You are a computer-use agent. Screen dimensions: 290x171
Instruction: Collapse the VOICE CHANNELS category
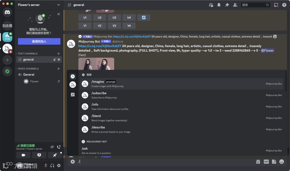click(27, 69)
